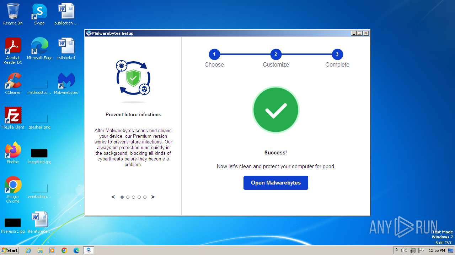Open the Recycle Bin desktop icon
Image resolution: width=455 pixels, height=255 pixels.
pos(13,14)
